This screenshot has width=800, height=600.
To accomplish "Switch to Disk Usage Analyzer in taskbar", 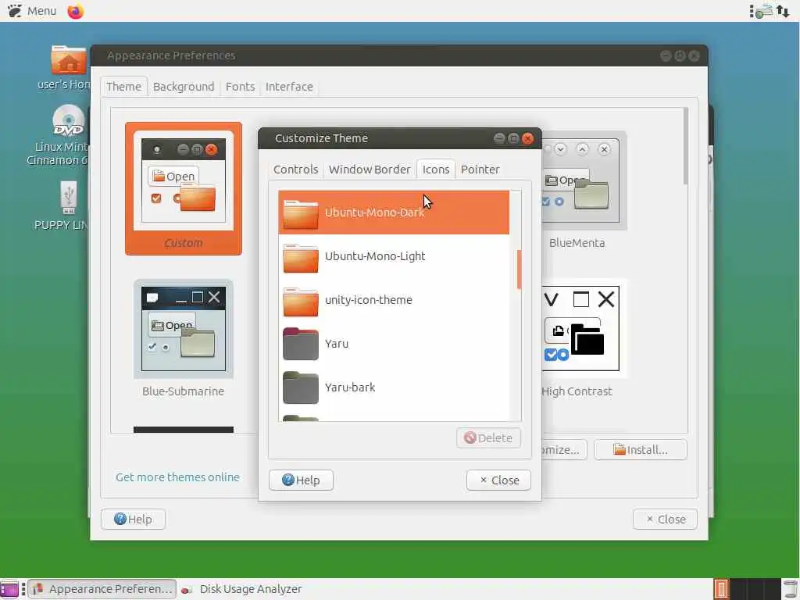I will coord(242,589).
